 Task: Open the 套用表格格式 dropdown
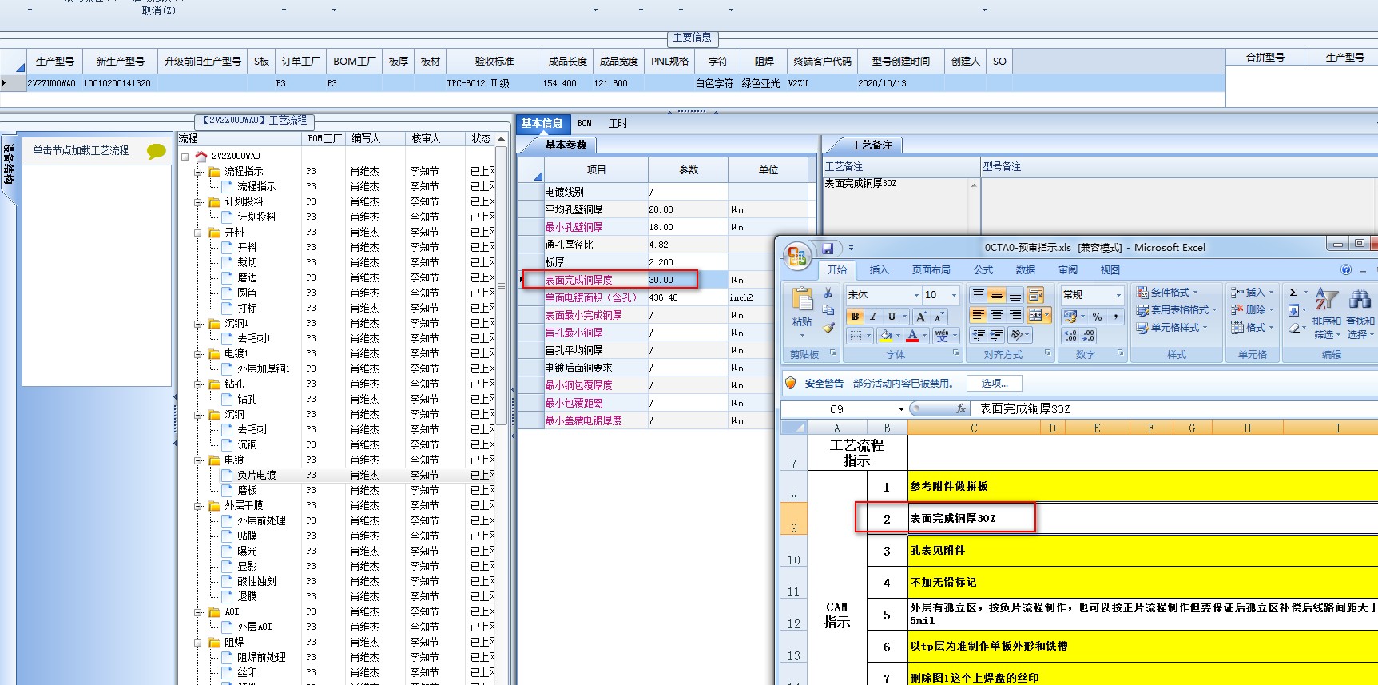pyautogui.click(x=1176, y=310)
